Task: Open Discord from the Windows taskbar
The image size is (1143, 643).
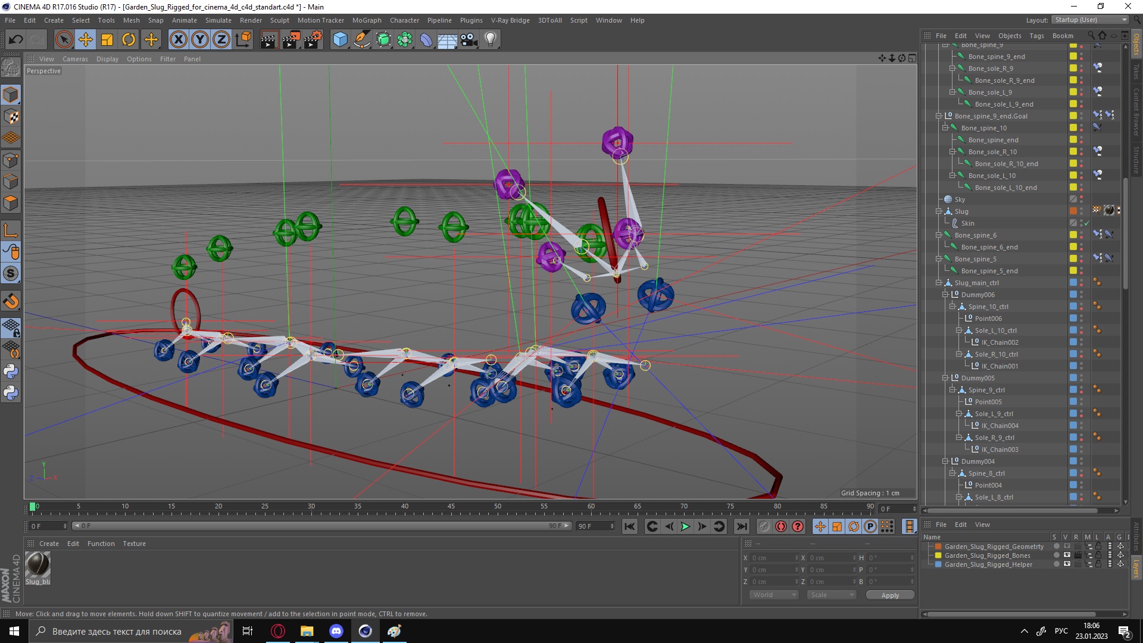Action: [336, 631]
